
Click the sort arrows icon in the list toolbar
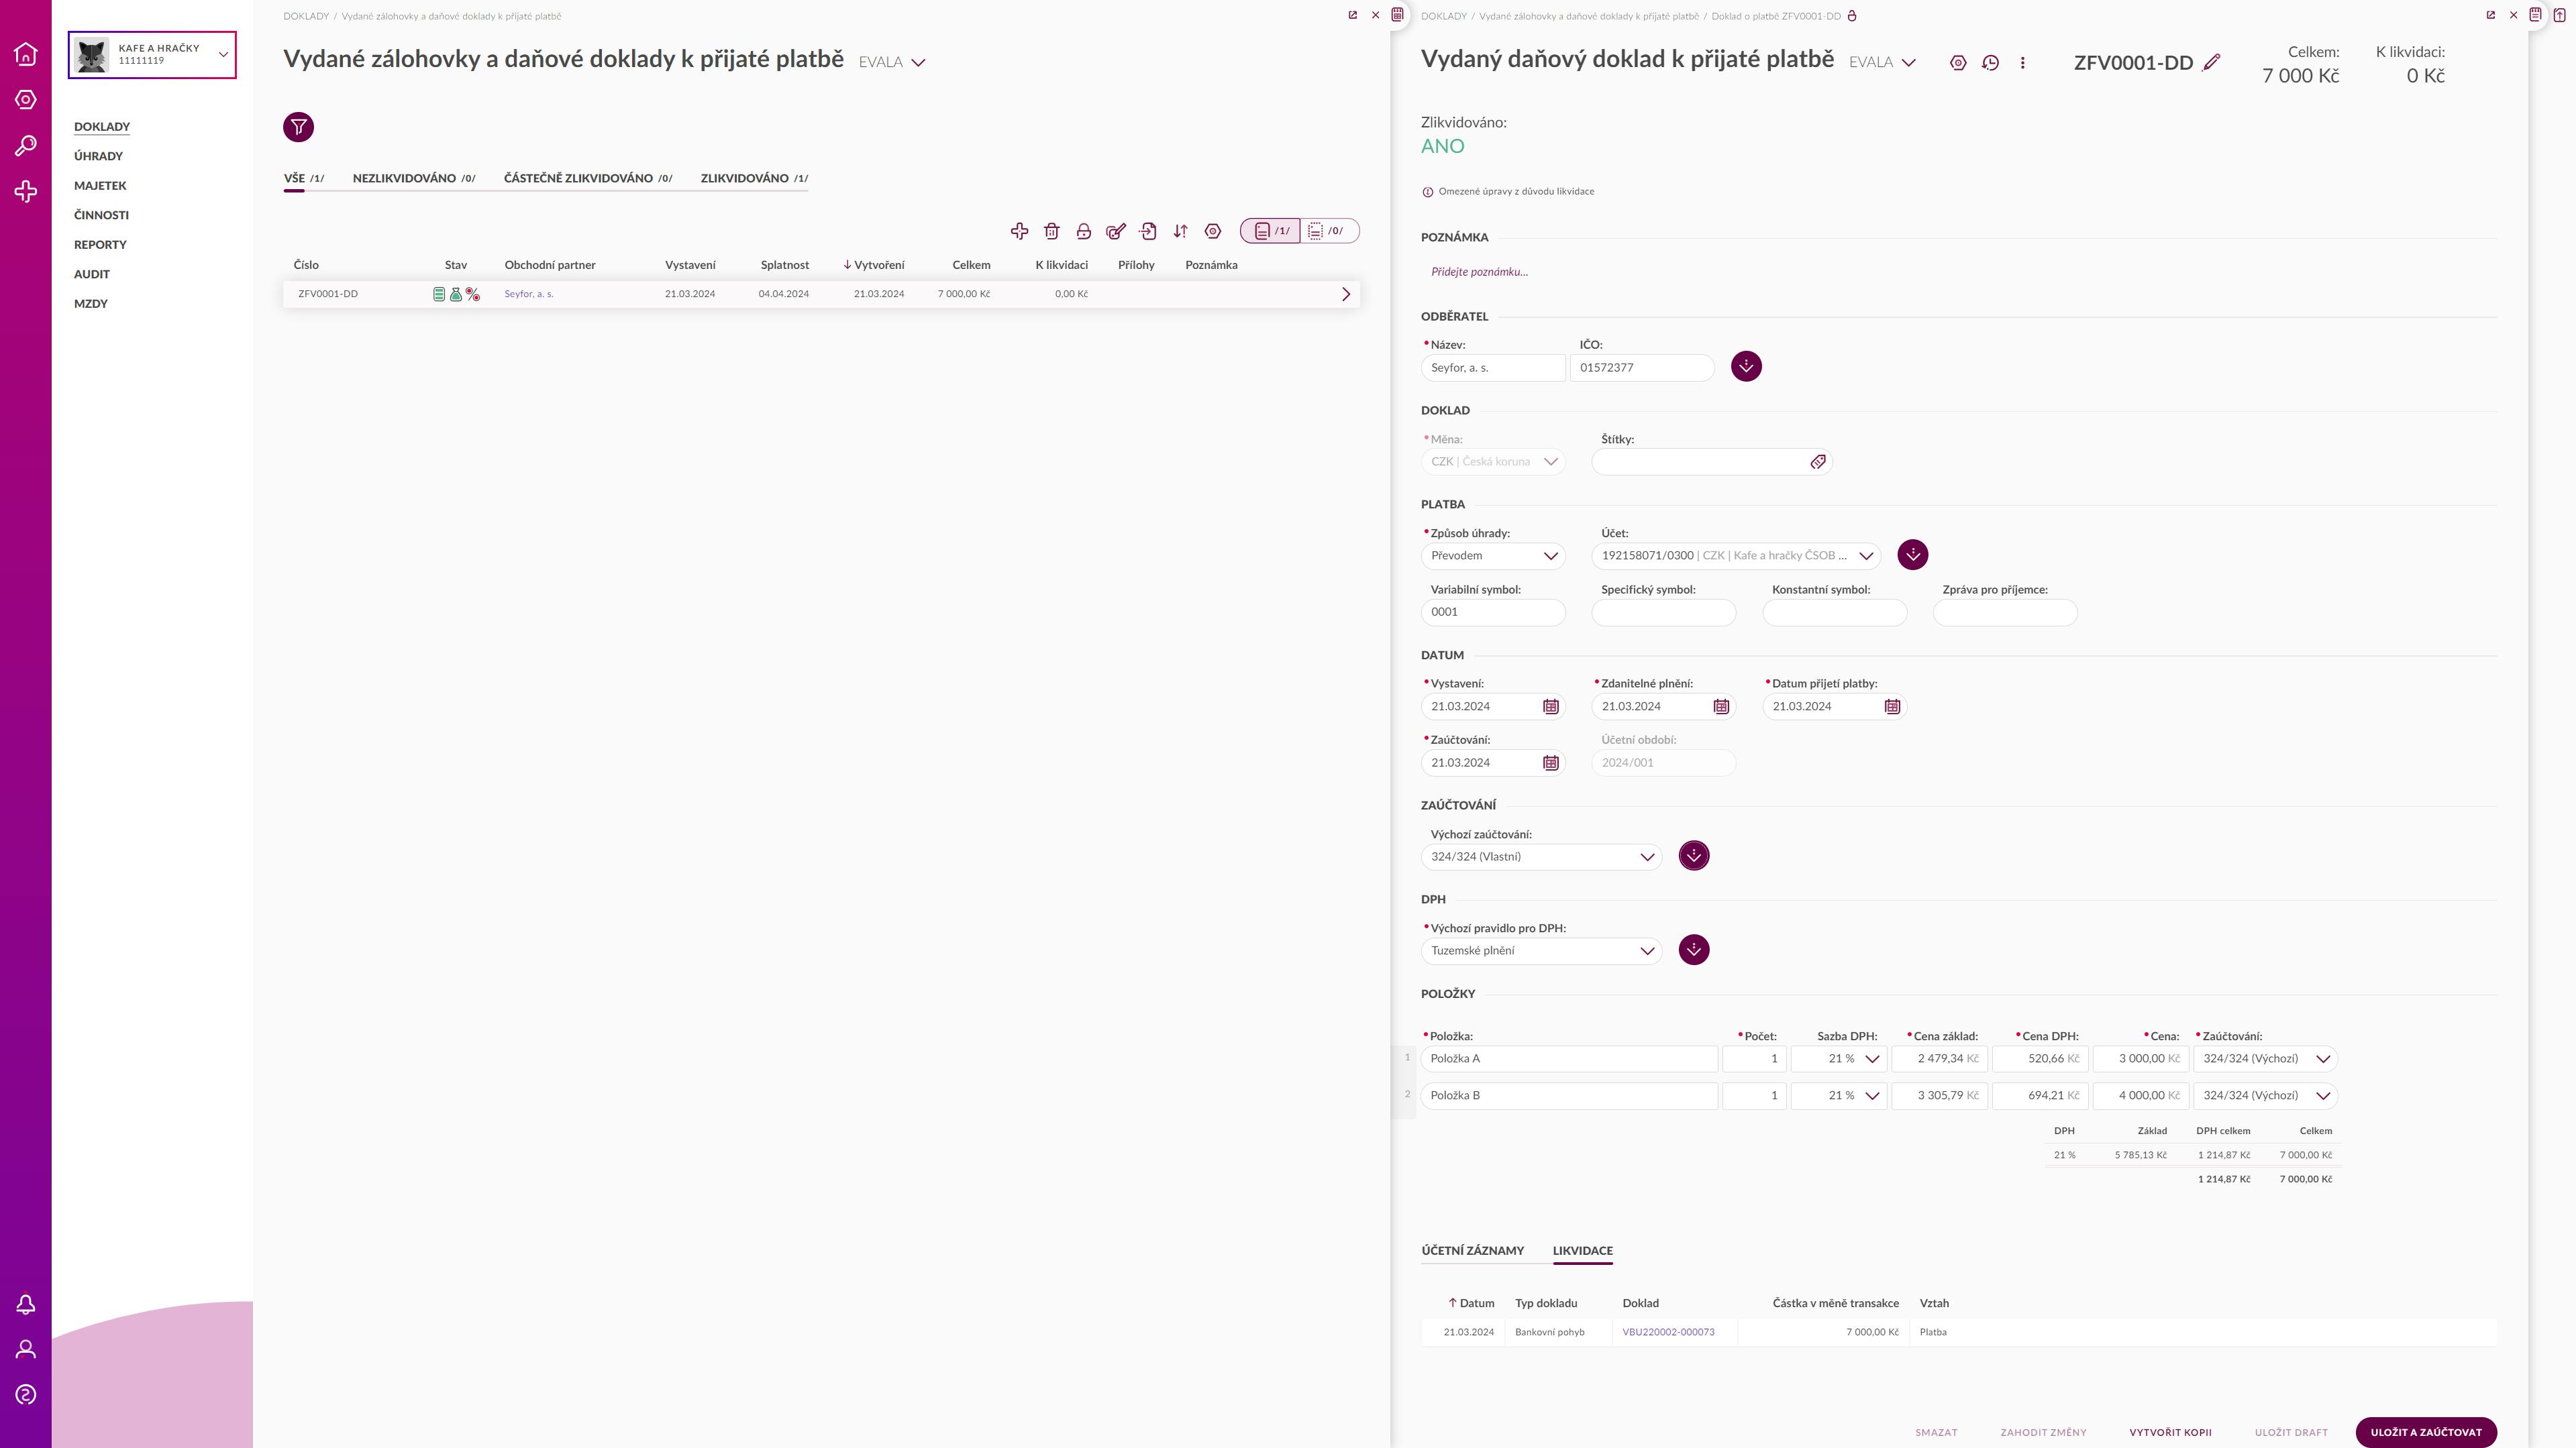(1180, 231)
